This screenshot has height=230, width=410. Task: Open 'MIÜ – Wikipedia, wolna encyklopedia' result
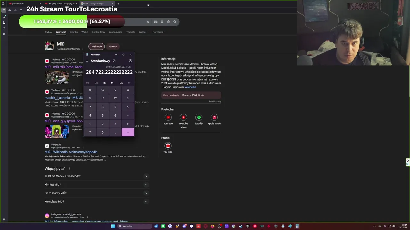tap(71, 152)
